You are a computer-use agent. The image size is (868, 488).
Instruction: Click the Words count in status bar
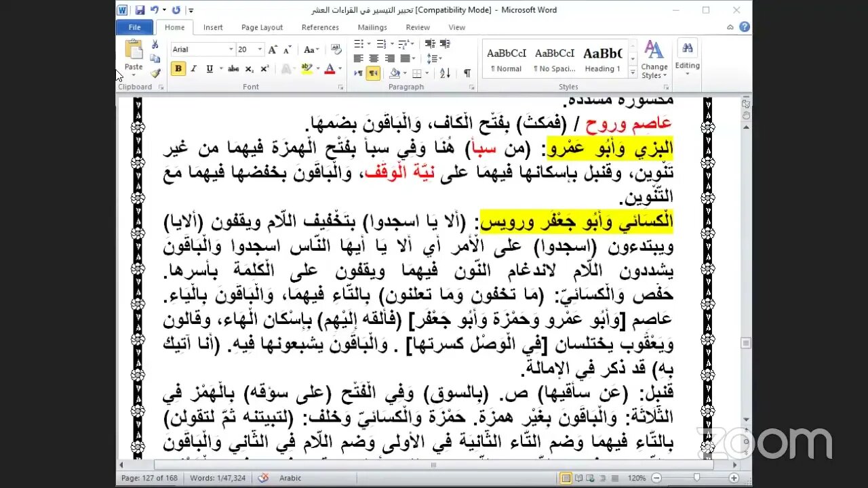point(218,478)
